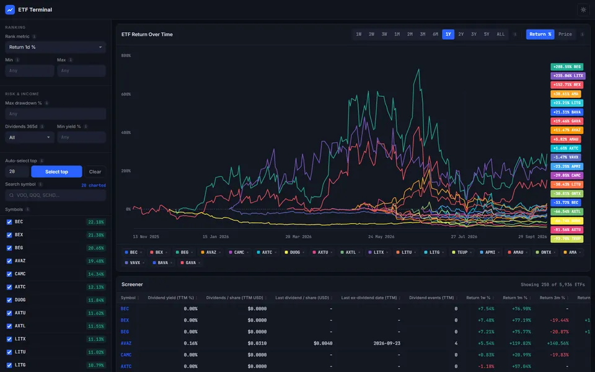Click the Clear button
Screen dimensions: 595x372
tap(95, 172)
